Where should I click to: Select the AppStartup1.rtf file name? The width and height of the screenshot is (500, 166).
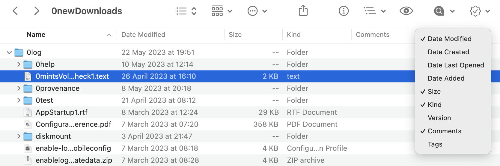coord(61,112)
